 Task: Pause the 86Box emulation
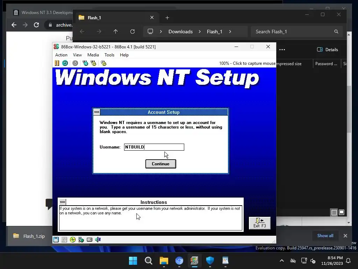point(57,63)
